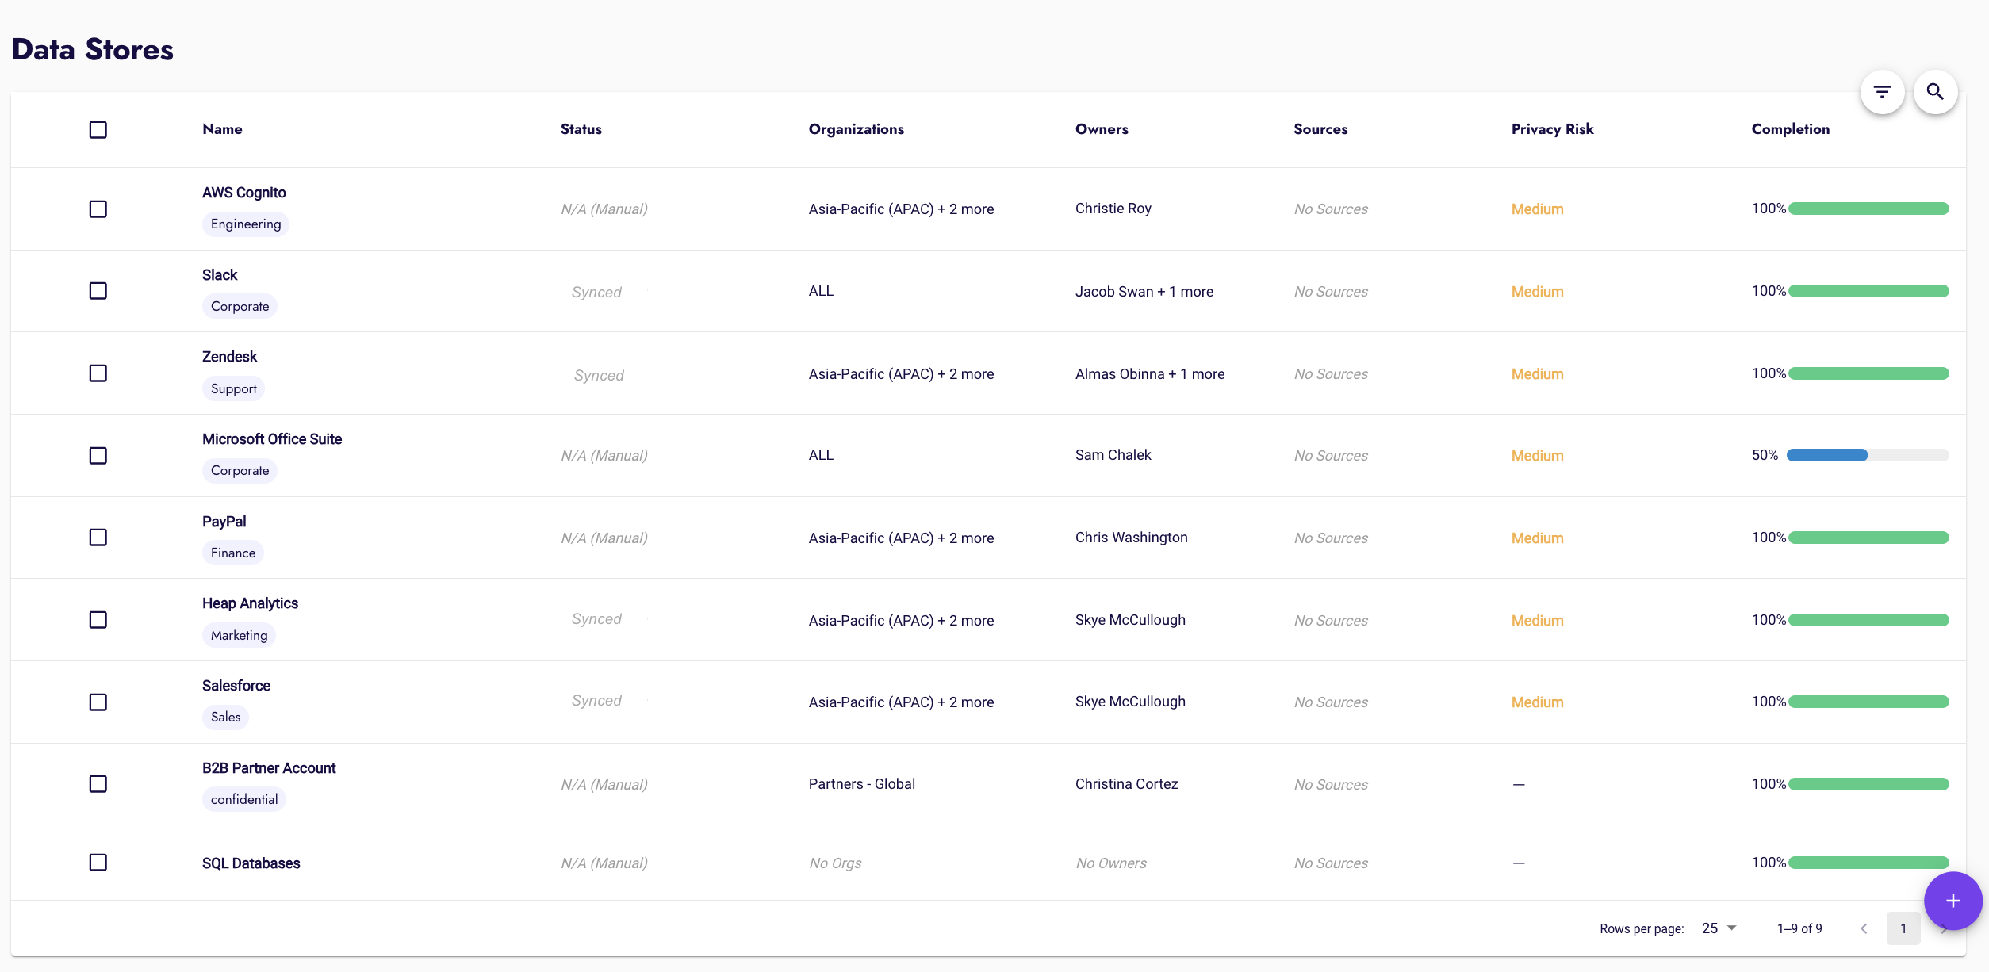
Task: Open the B2B Partner Account data store
Action: [x=269, y=768]
